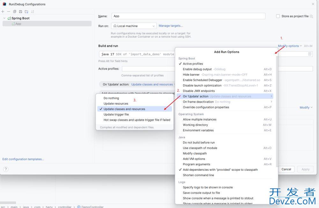Select Add VM options entry
The width and height of the screenshot is (319, 208).
(225, 159)
